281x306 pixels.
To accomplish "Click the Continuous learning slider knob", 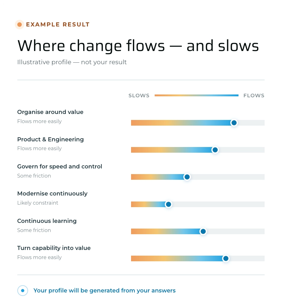I will coord(203,231).
